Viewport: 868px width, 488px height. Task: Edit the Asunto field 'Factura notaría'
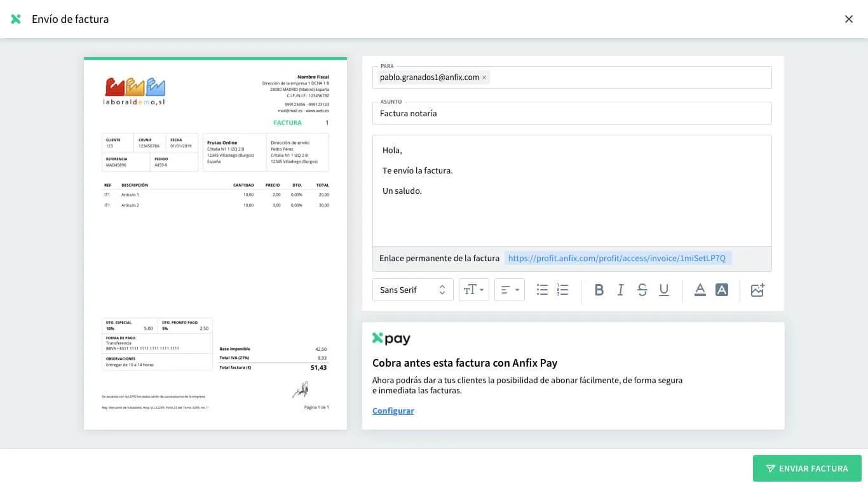(x=572, y=113)
